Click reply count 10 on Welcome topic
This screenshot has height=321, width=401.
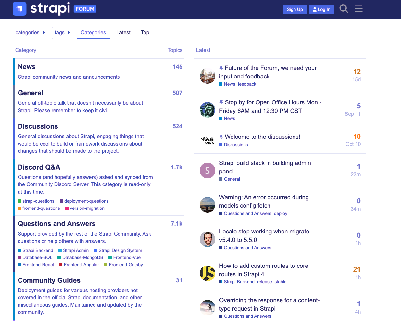(x=357, y=137)
